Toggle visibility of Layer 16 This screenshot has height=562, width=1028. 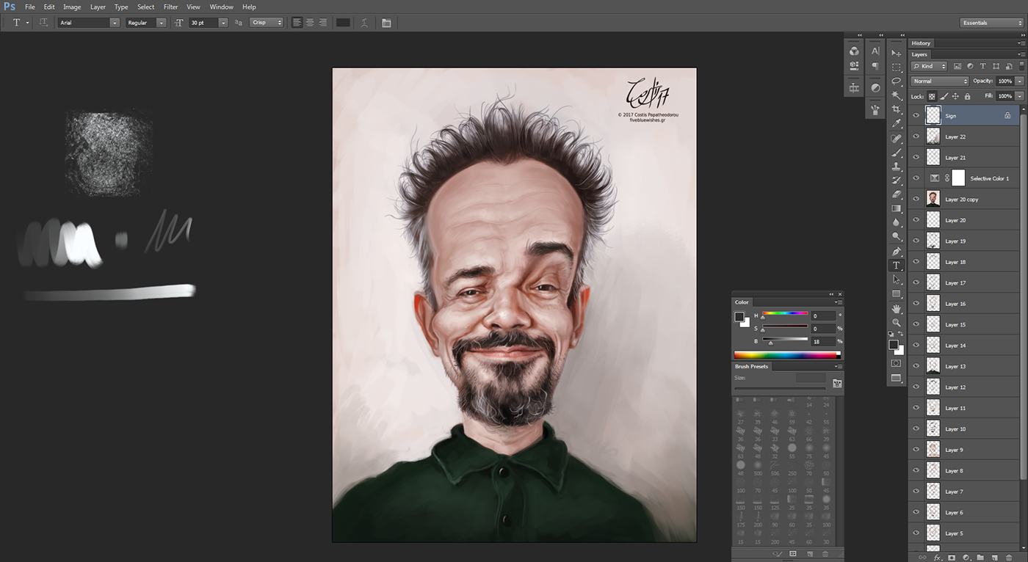pyautogui.click(x=916, y=303)
